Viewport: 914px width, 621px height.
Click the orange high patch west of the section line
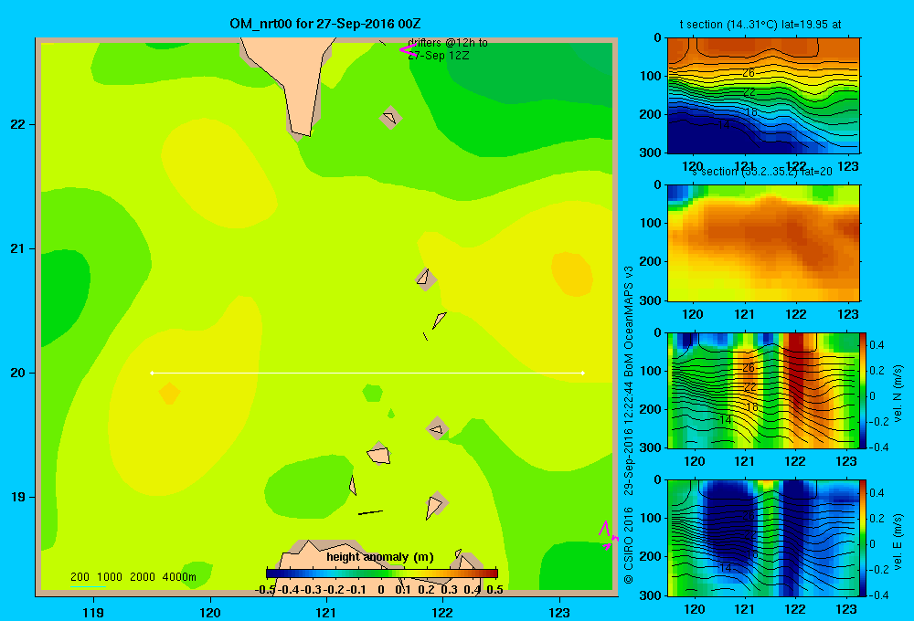click(x=170, y=394)
